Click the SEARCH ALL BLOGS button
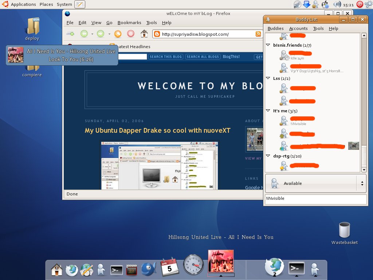This screenshot has width=373, height=280. pyautogui.click(x=203, y=57)
